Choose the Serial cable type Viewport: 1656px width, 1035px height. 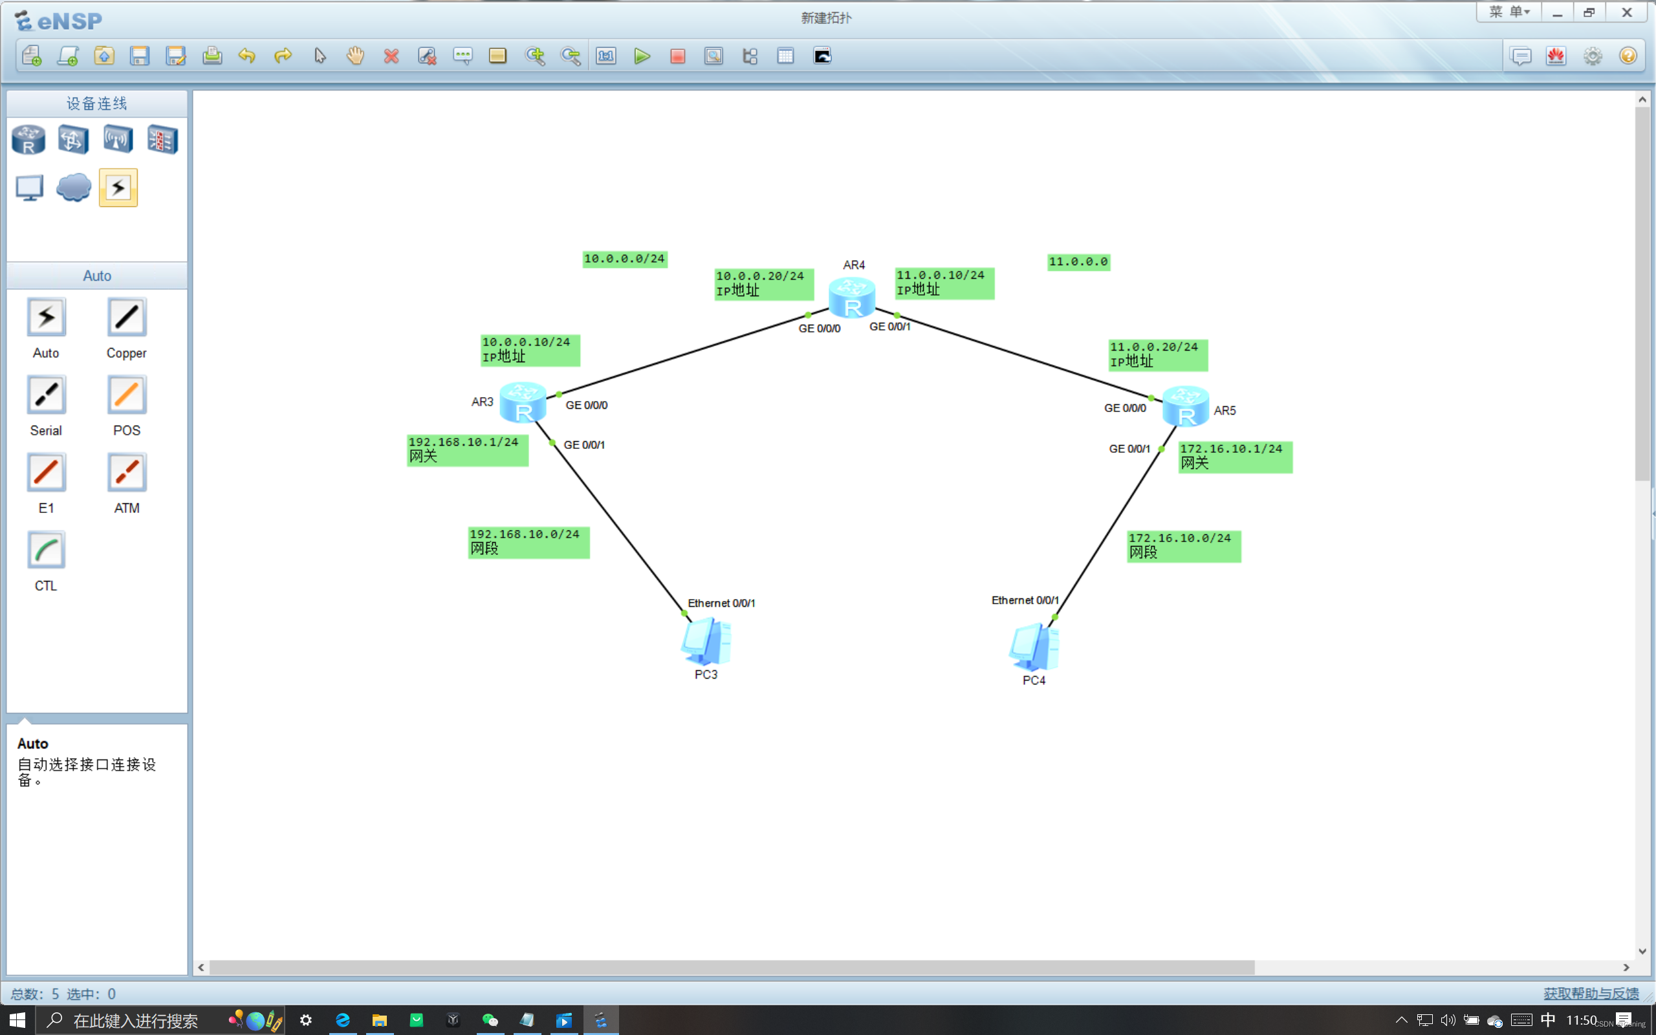point(46,395)
